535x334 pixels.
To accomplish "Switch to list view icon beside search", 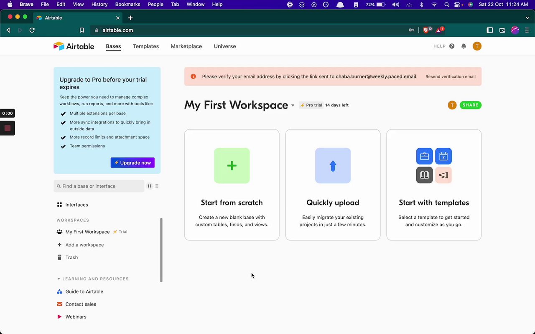I will (157, 186).
